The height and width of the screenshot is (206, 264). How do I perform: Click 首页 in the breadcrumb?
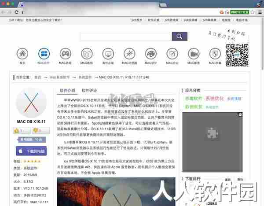38,77
